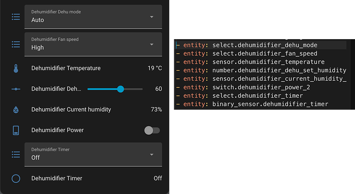Open the Dehumidifier Dehu mode dropdown

93,17
